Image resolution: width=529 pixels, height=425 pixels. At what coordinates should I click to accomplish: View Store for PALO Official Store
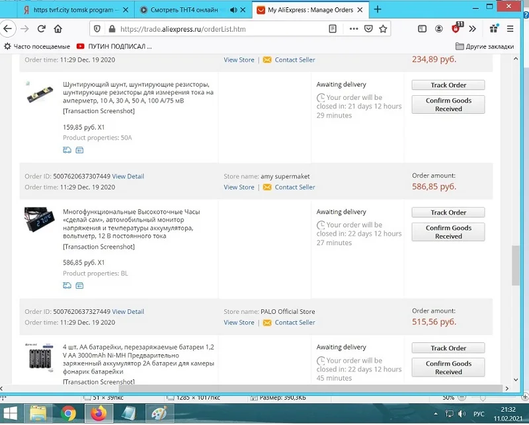click(x=239, y=323)
